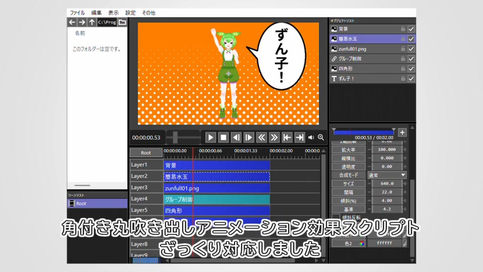Viewport: 483px width, 272px height.
Task: Toggle lock on 背景 object
Action: (x=403, y=29)
